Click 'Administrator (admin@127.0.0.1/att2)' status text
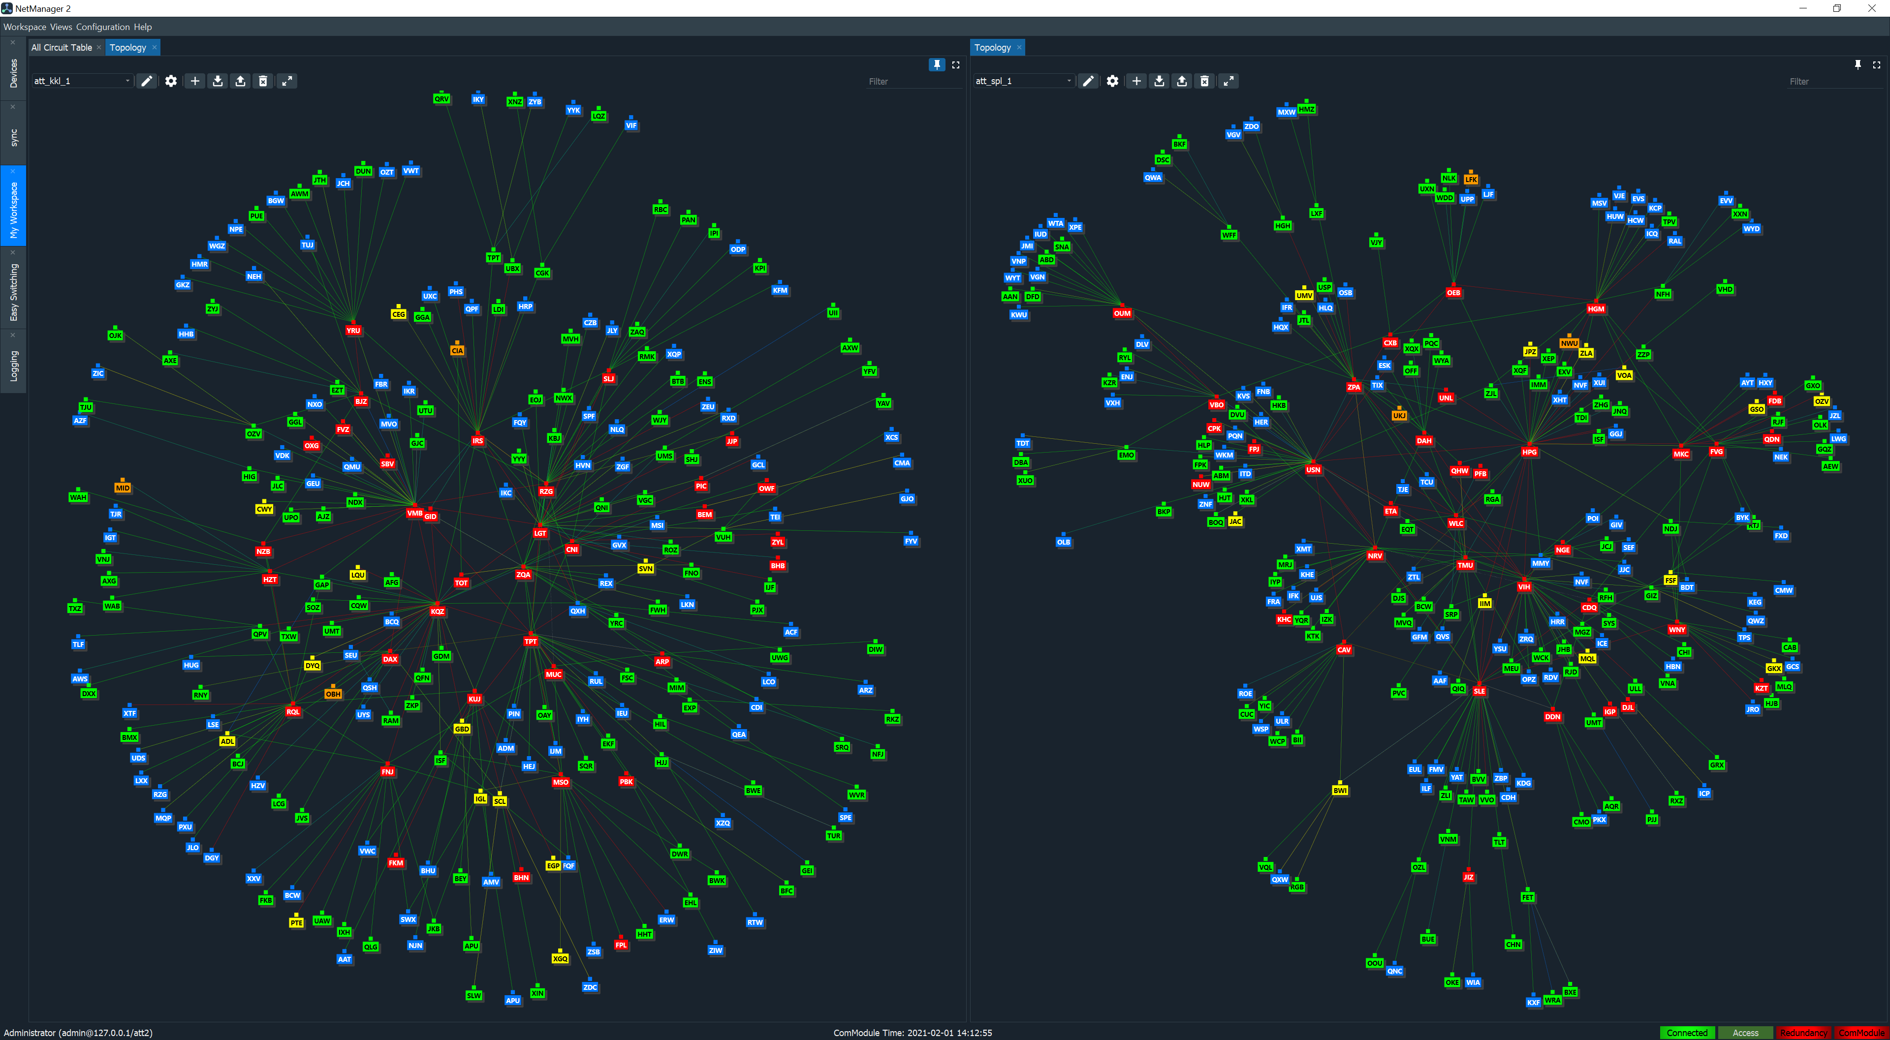Viewport: 1890px width, 1040px height. [x=78, y=1033]
